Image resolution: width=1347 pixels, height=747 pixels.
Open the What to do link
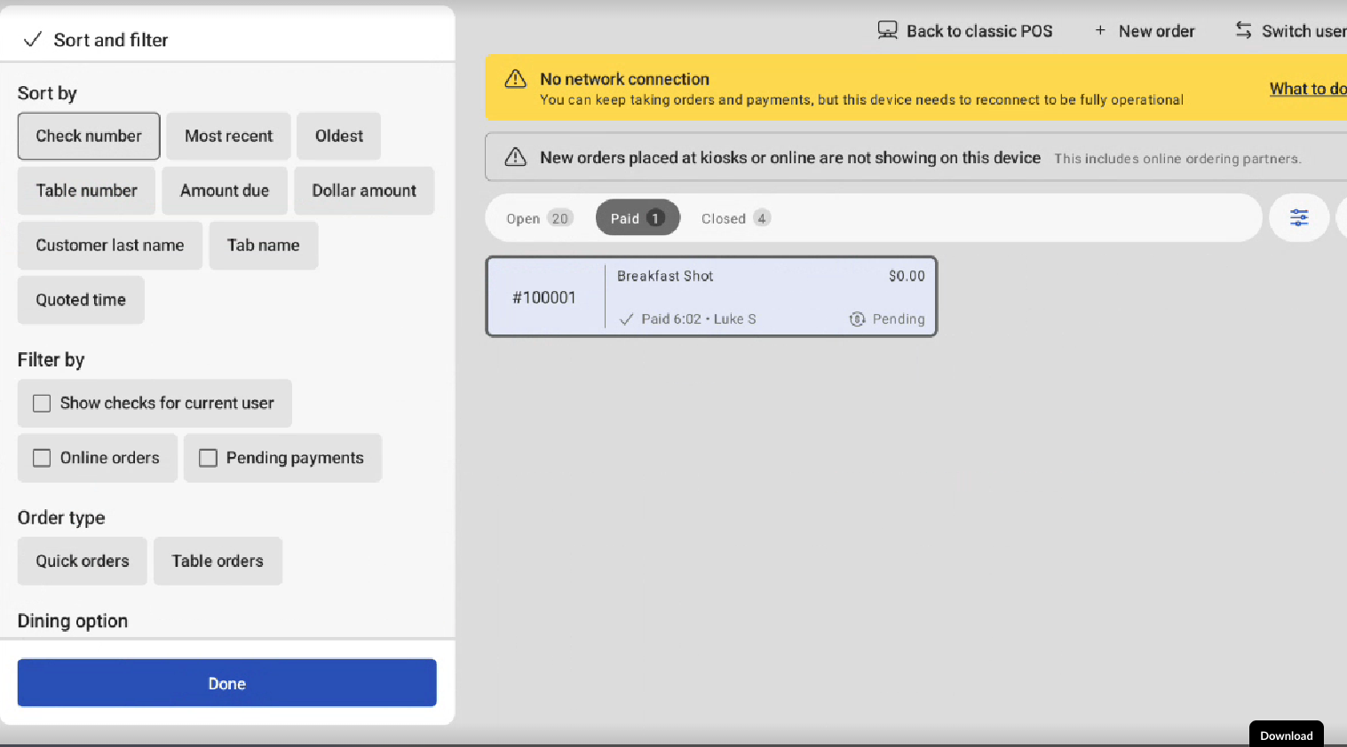(1307, 89)
